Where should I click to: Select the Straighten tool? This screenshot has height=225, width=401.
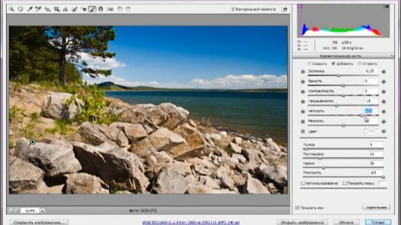(65, 9)
